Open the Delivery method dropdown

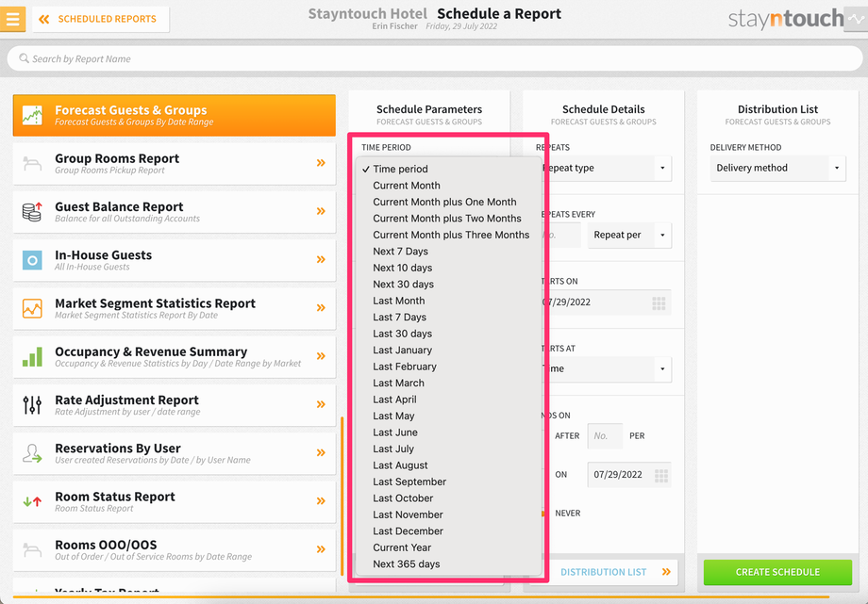click(x=777, y=168)
